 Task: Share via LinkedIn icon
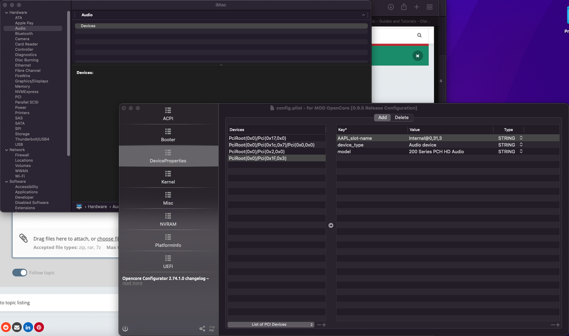point(28,327)
